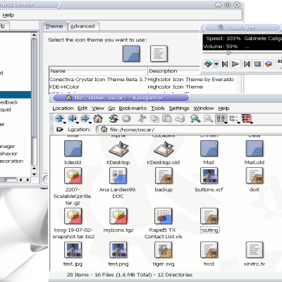Open Konqueror's Settings menu

[179, 108]
